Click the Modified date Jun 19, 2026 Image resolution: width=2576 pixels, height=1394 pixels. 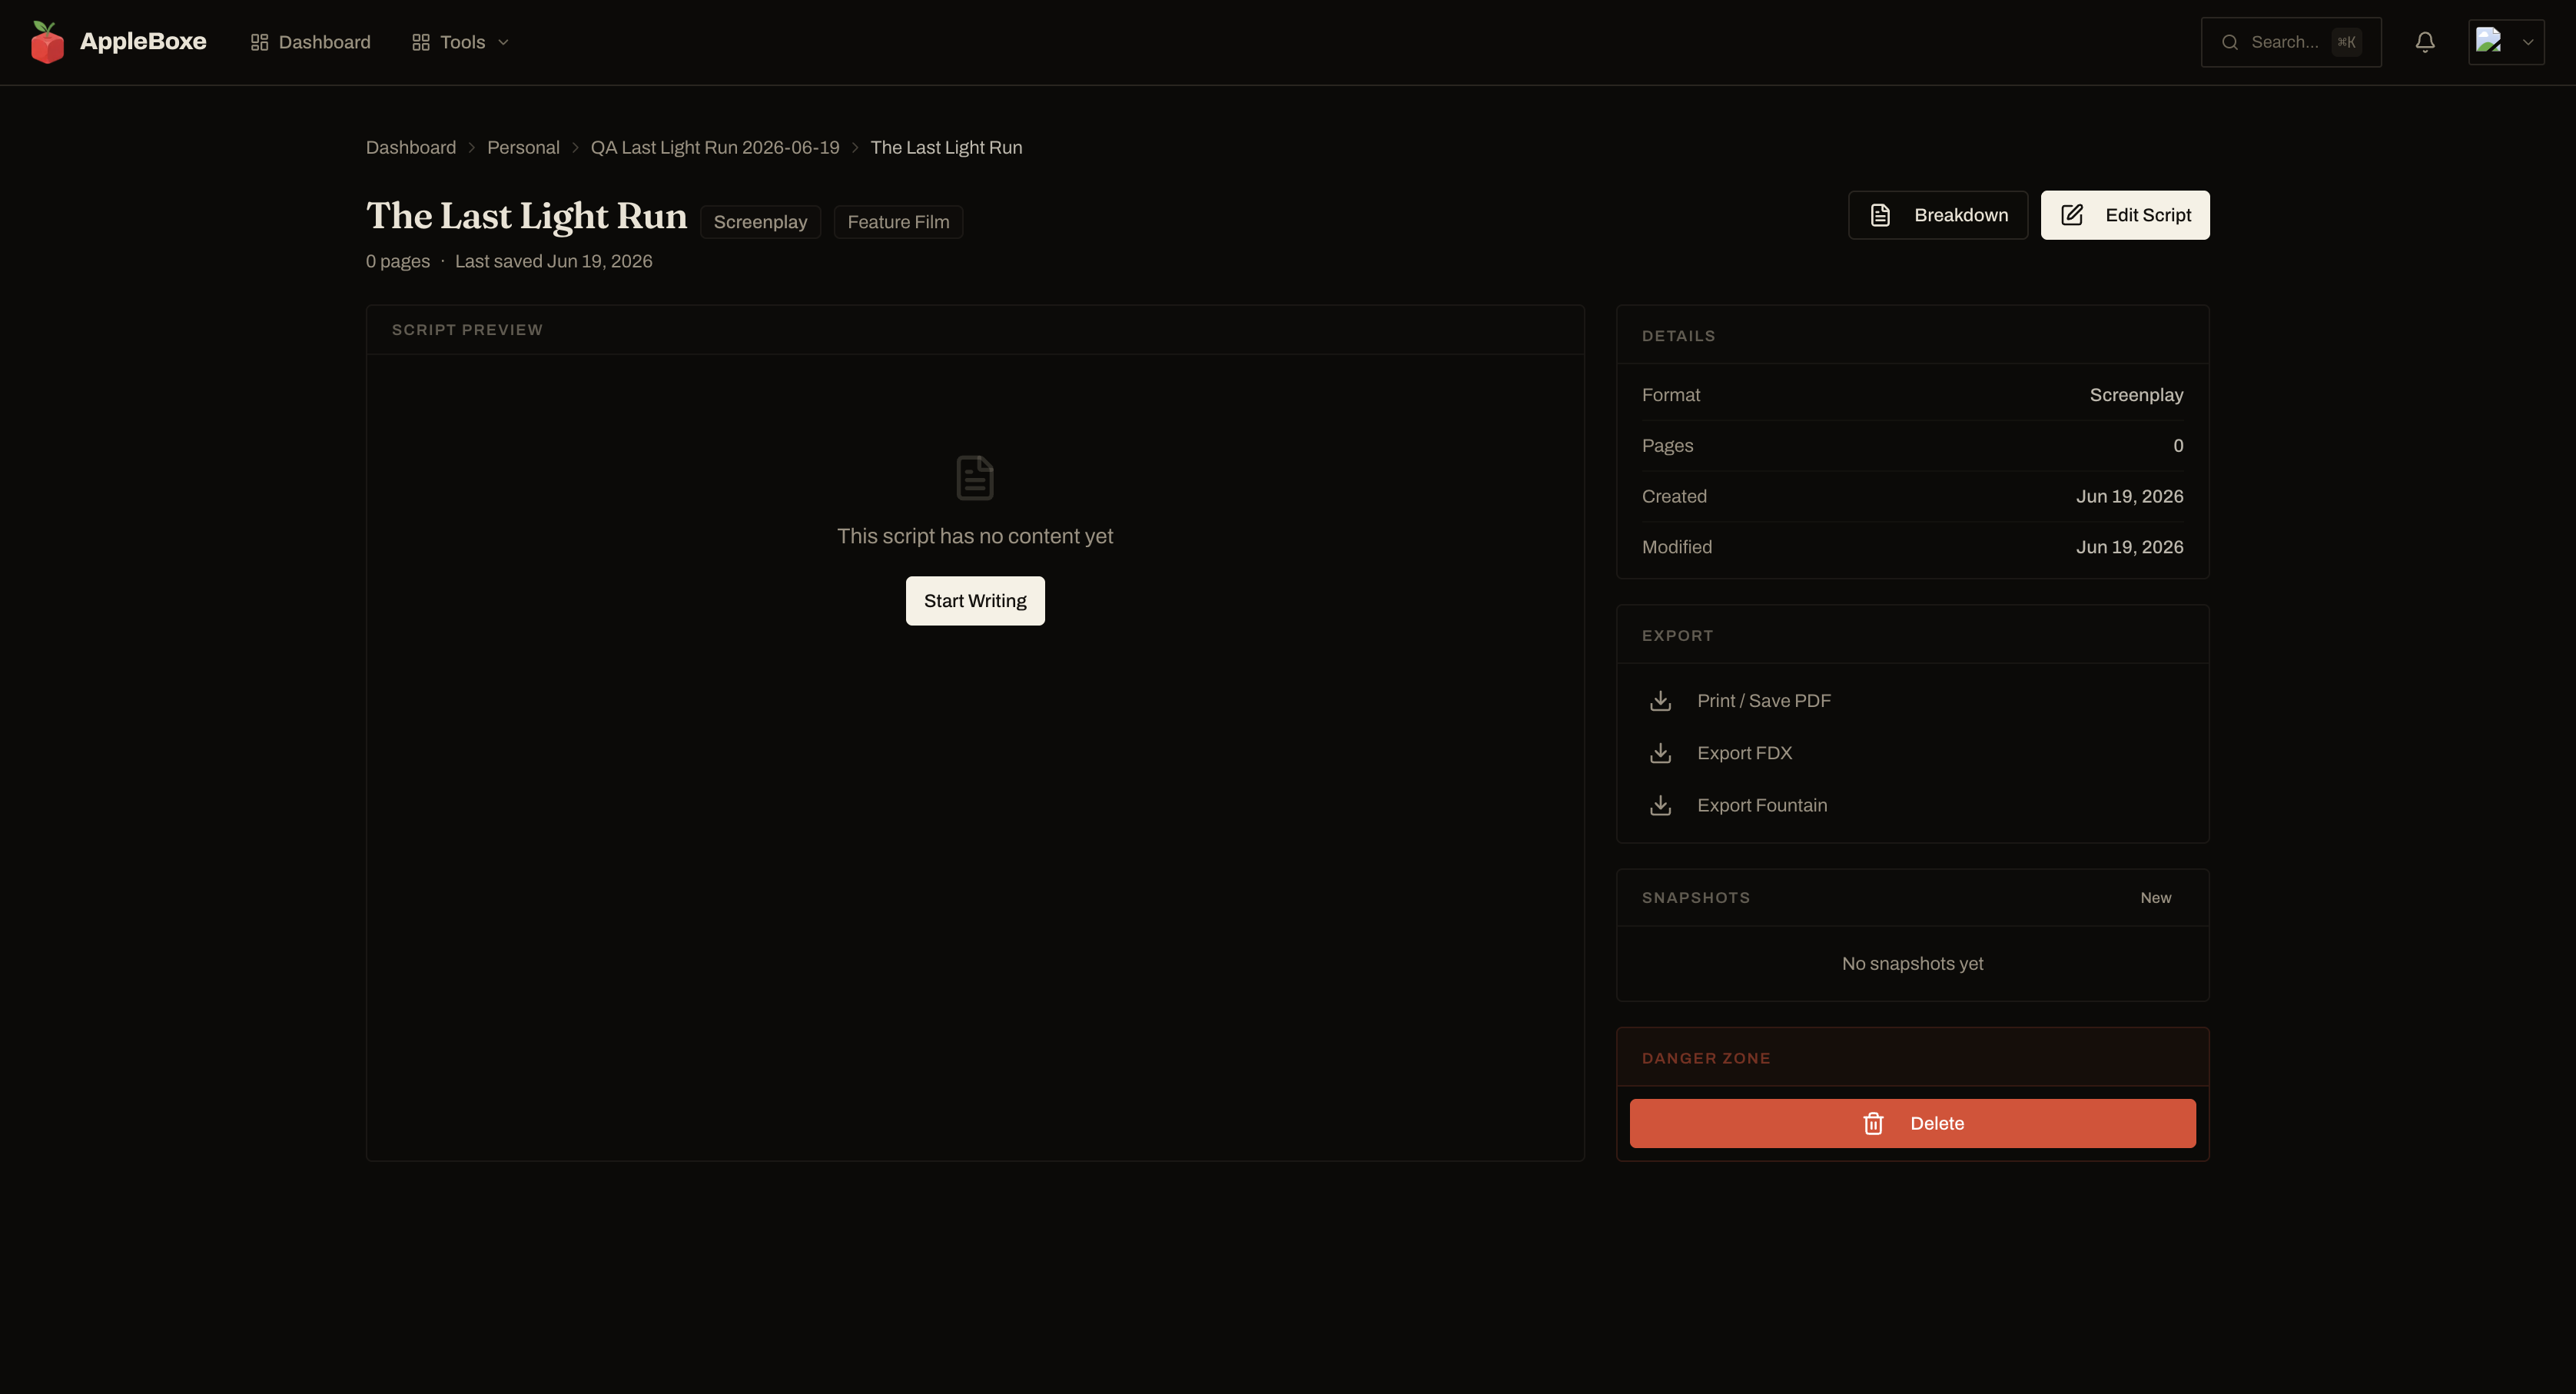[2129, 547]
